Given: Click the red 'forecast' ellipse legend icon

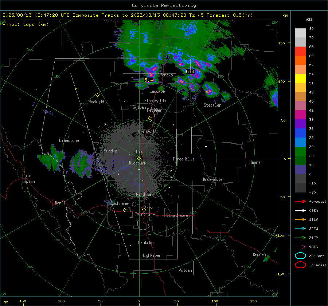Looking at the screenshot, I should 300,265.
